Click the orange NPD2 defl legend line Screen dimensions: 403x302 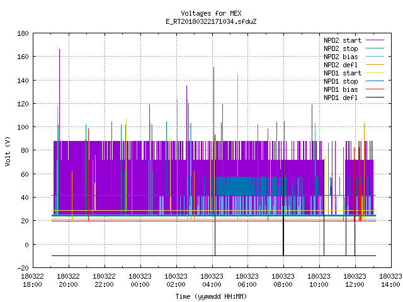tap(375, 64)
